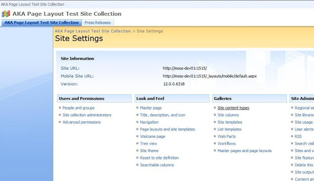This screenshot has width=314, height=181.
Task: Open the User alerts link
Action: pyautogui.click(x=304, y=129)
